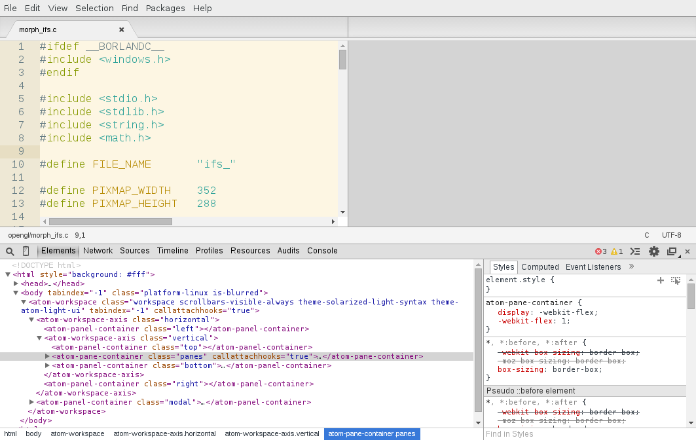
Task: Click the editor horizontal scrollbar thumb
Action: pyautogui.click(x=110, y=221)
